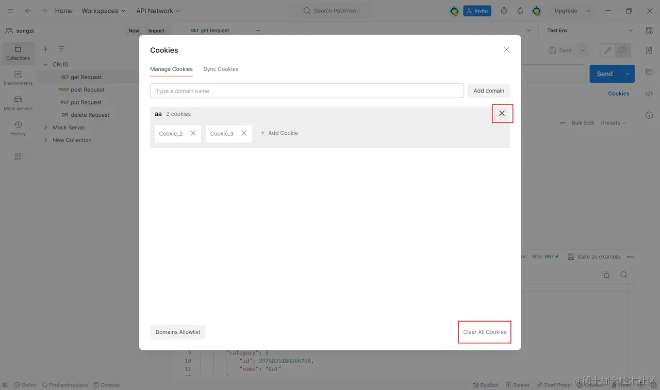
Task: Open the Home menu item
Action: pyautogui.click(x=64, y=11)
